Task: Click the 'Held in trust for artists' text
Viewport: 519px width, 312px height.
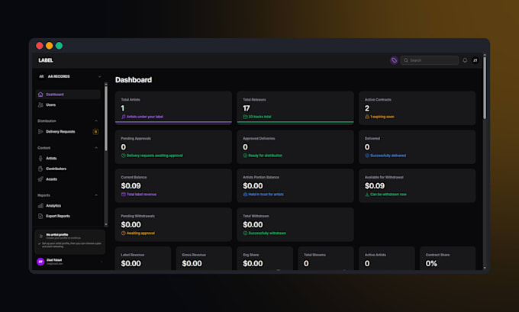Action: [266, 195]
